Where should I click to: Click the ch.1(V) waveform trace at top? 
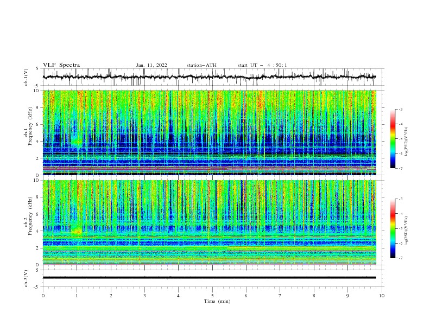click(x=210, y=77)
